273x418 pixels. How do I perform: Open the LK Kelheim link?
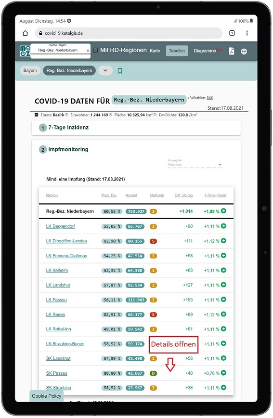[57, 270]
